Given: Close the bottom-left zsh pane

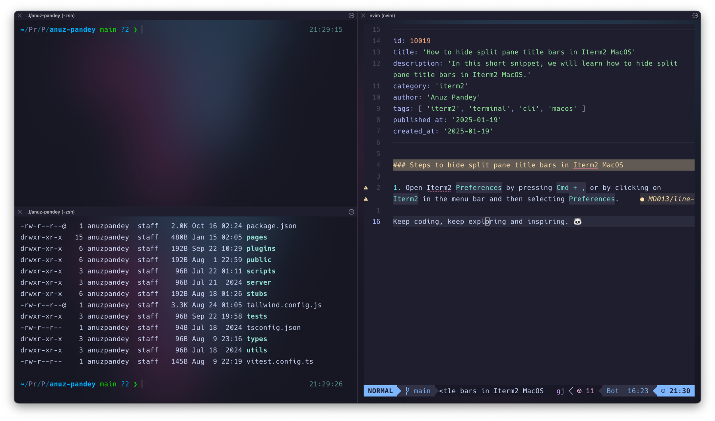Looking at the screenshot, I should (19, 212).
